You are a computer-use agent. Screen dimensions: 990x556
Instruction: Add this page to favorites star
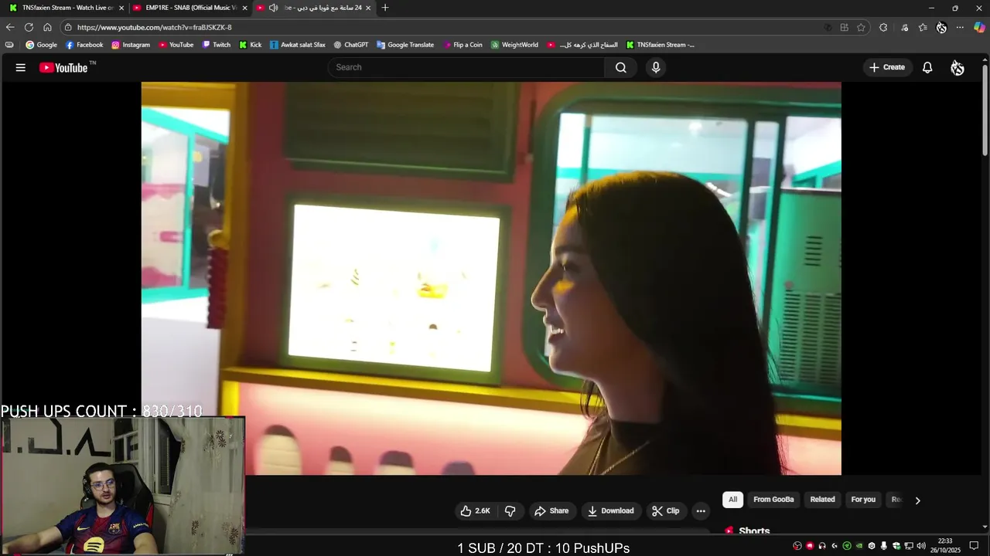coord(861,27)
